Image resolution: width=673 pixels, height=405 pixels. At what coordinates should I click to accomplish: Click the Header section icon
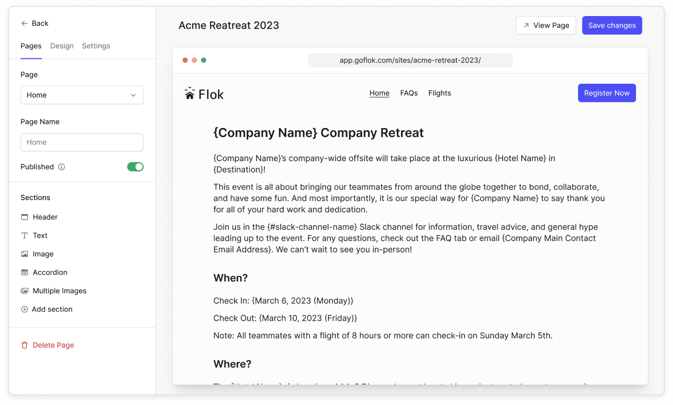click(24, 217)
